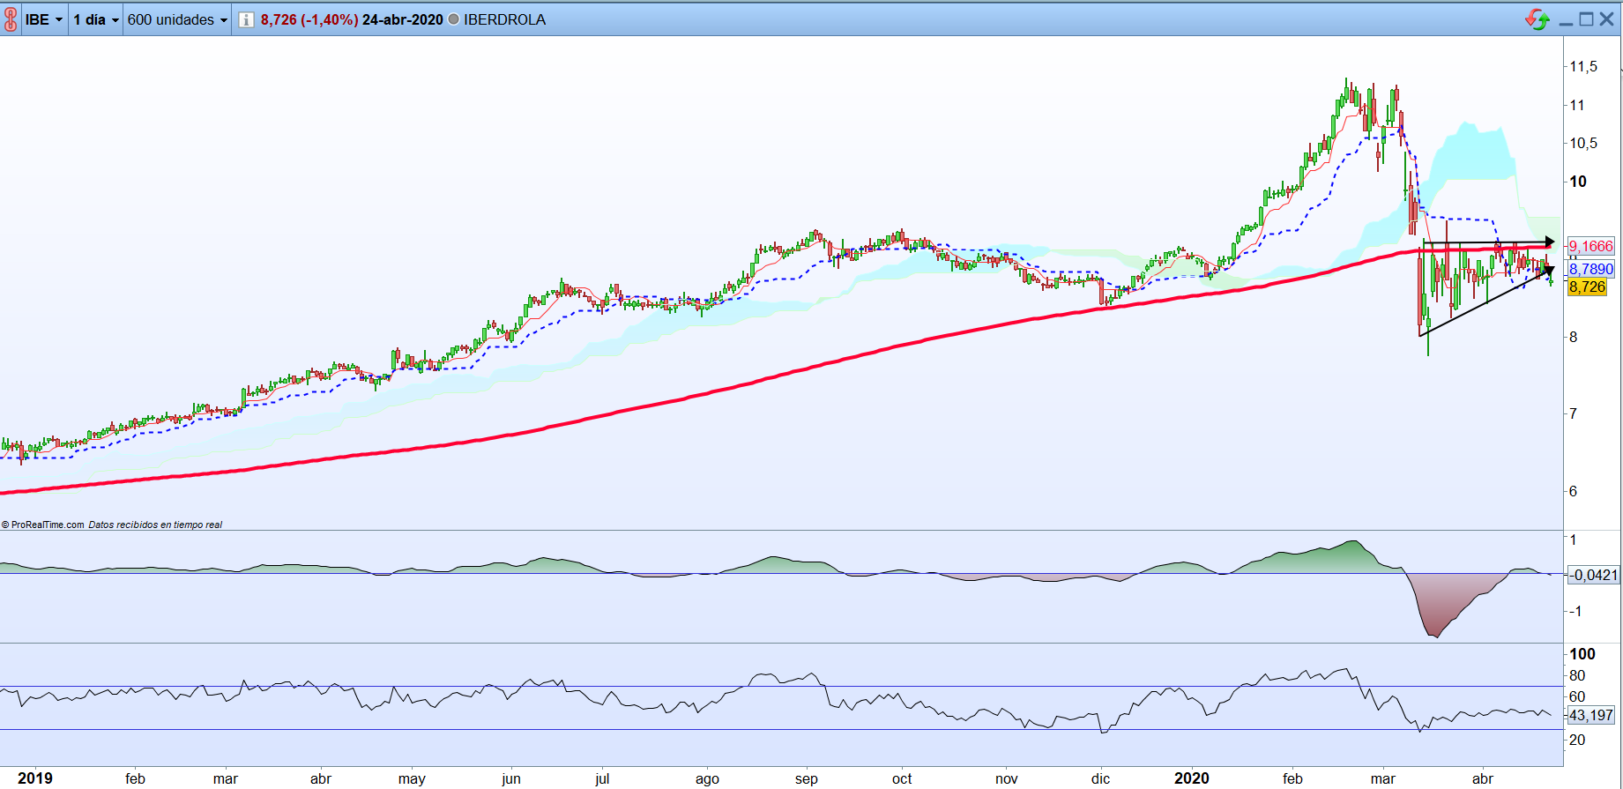Click the '7' price axis label

pyautogui.click(x=1574, y=413)
